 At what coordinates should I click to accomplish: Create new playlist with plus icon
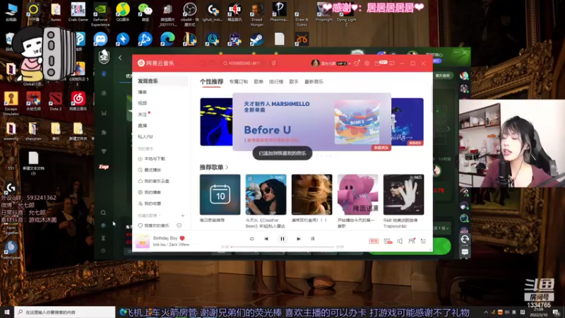tap(183, 216)
